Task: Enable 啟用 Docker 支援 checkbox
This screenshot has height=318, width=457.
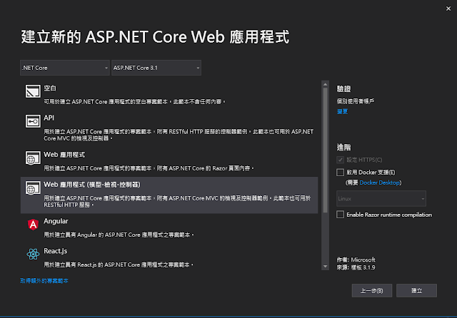Action: 340,173
